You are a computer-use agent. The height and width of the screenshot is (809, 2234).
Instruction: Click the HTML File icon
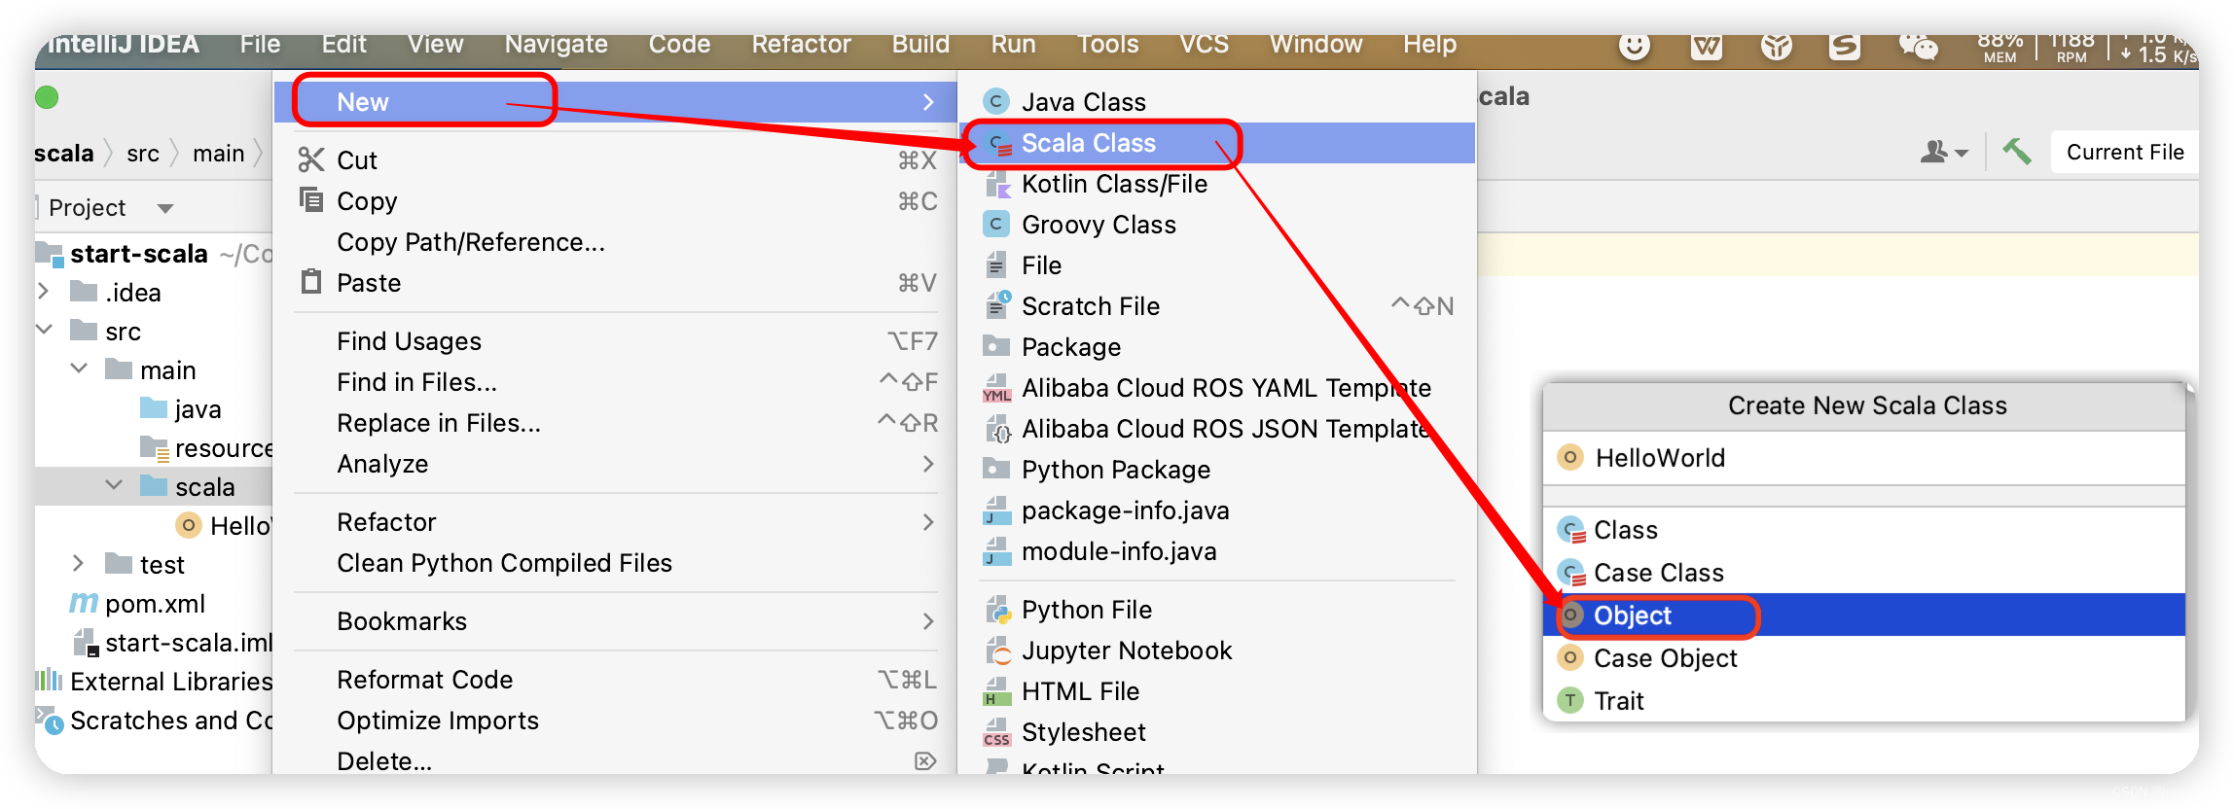pos(995,691)
